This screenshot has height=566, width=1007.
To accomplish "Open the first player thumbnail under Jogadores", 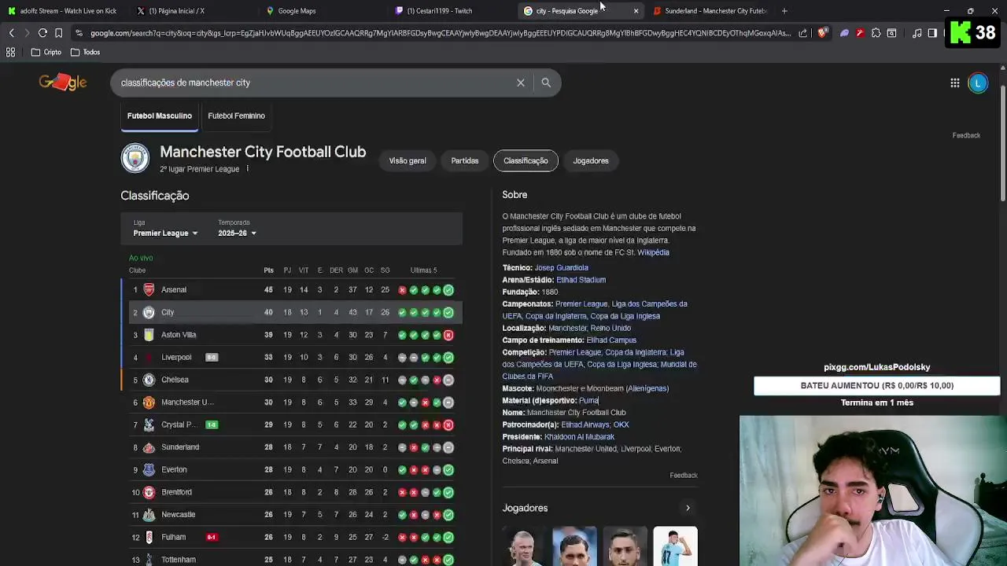I will (523, 546).
